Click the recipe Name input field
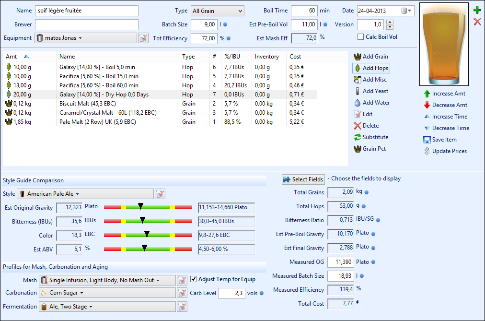 pyautogui.click(x=86, y=11)
